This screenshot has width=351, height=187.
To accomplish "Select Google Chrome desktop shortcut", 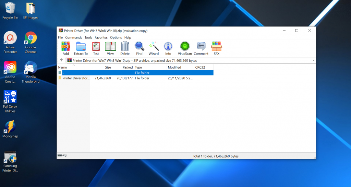I will coord(31,43).
